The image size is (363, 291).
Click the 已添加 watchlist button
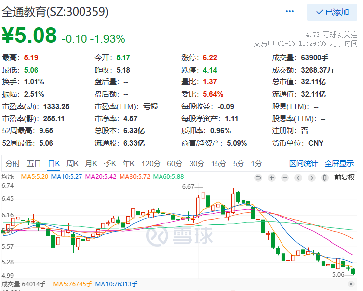(x=332, y=12)
